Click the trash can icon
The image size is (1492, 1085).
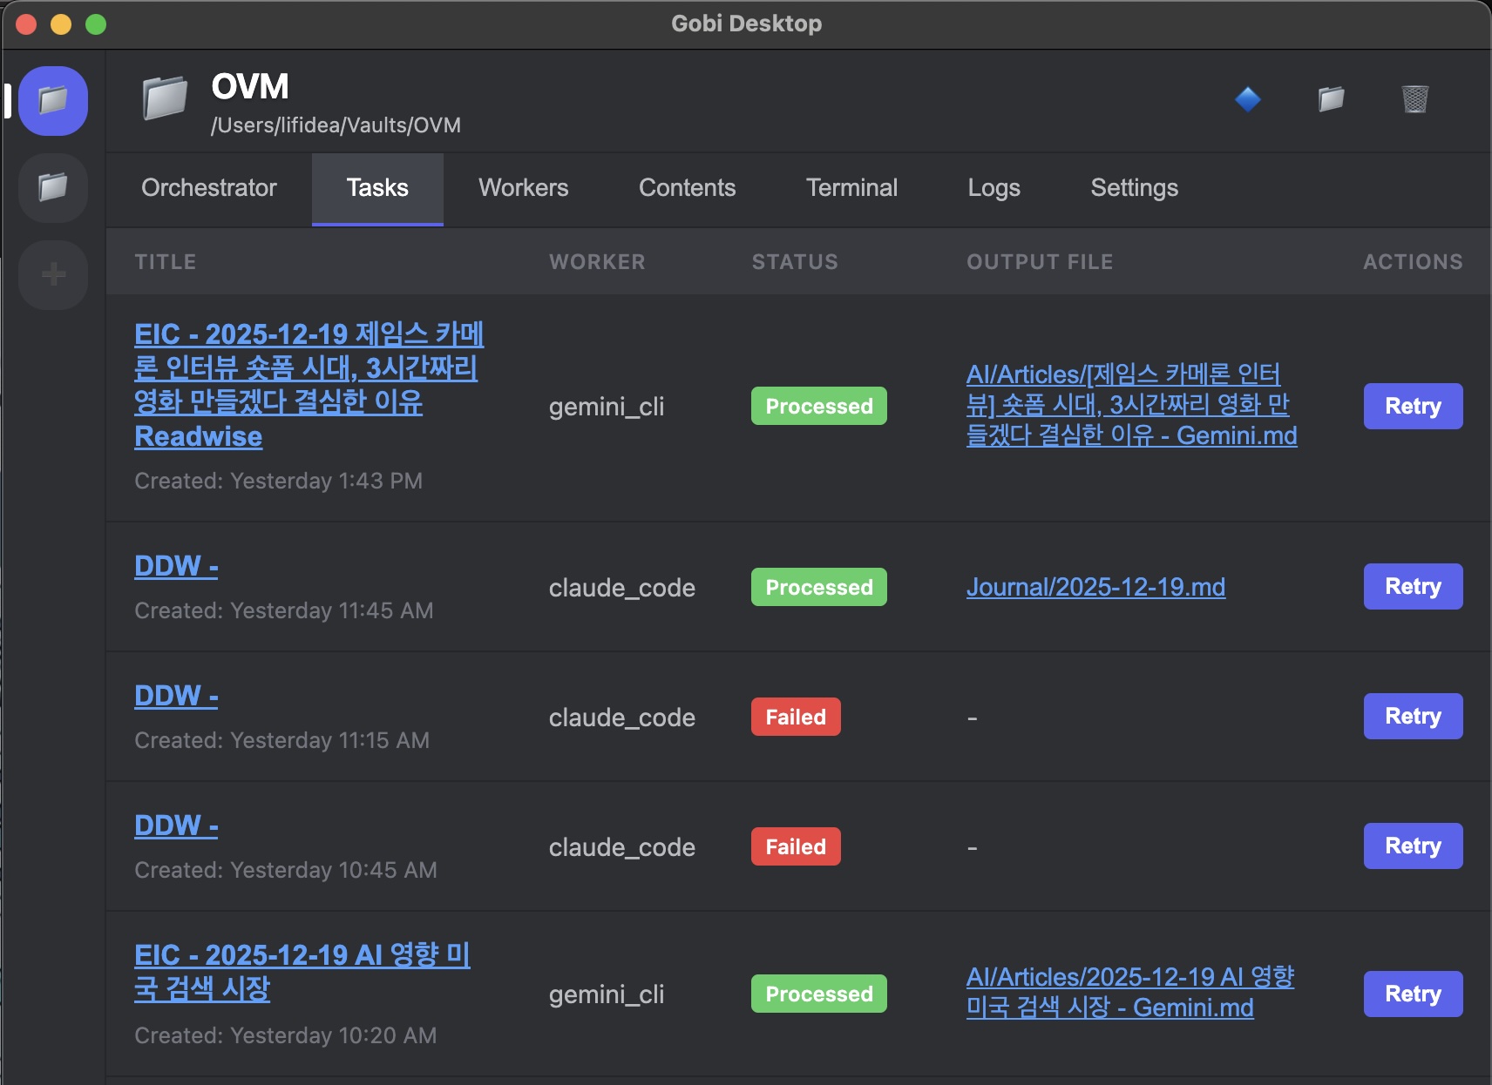[x=1414, y=99]
